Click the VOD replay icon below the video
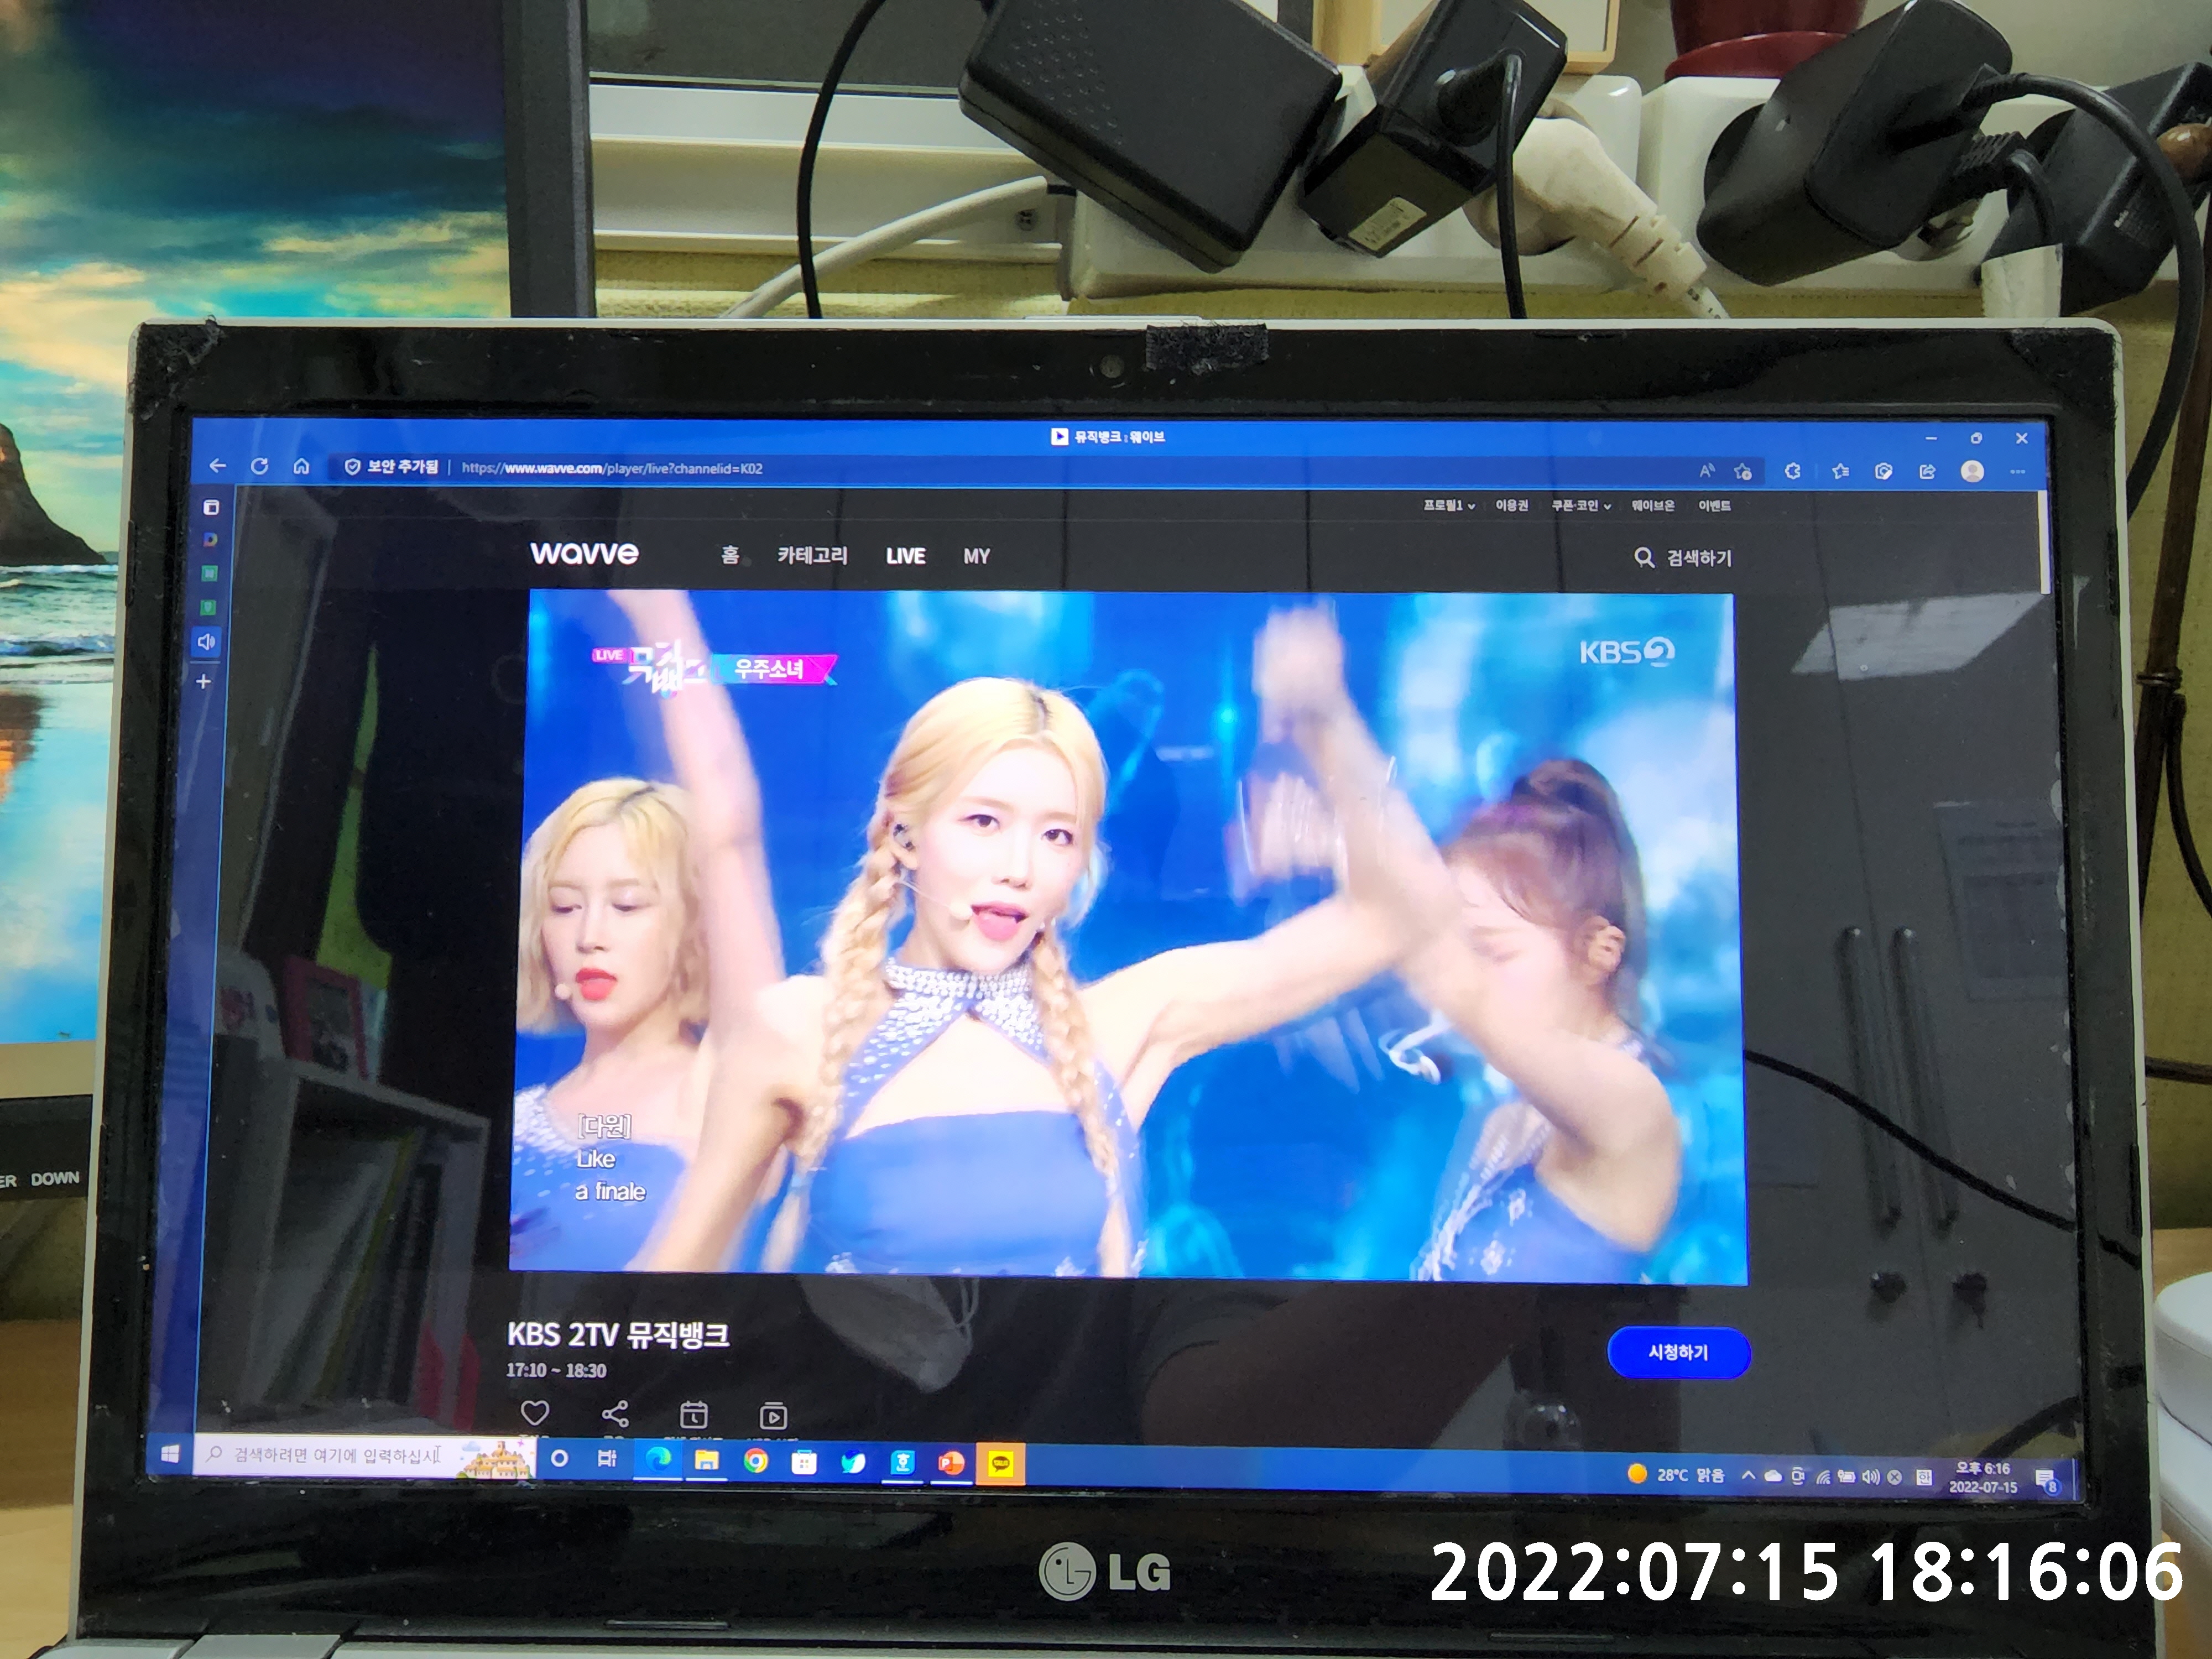The height and width of the screenshot is (1659, 2212). [x=773, y=1416]
